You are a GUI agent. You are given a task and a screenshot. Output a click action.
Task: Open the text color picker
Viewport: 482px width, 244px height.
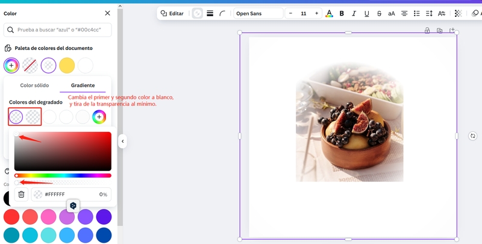click(329, 13)
